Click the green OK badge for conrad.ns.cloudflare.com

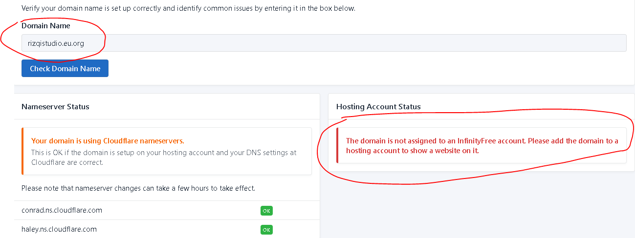266,211
